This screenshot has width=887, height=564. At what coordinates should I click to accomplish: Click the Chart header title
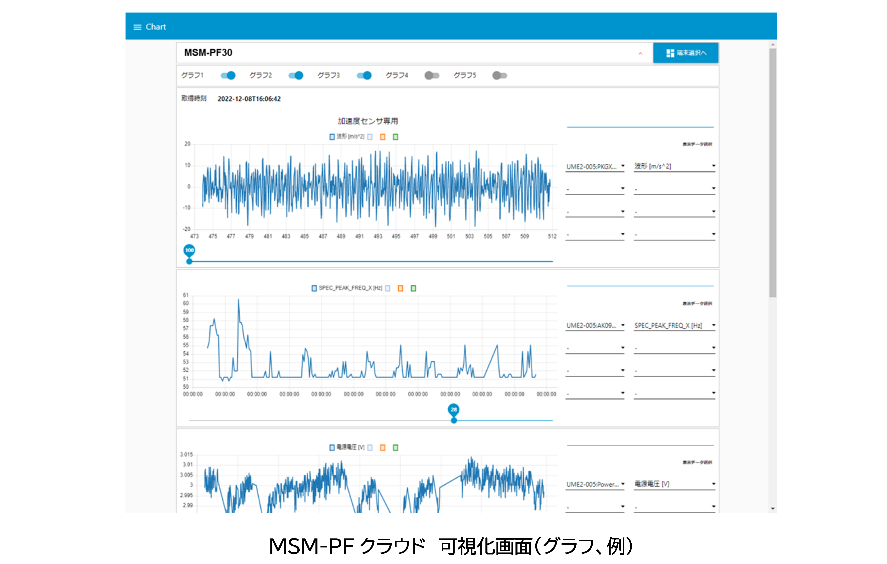pyautogui.click(x=156, y=27)
